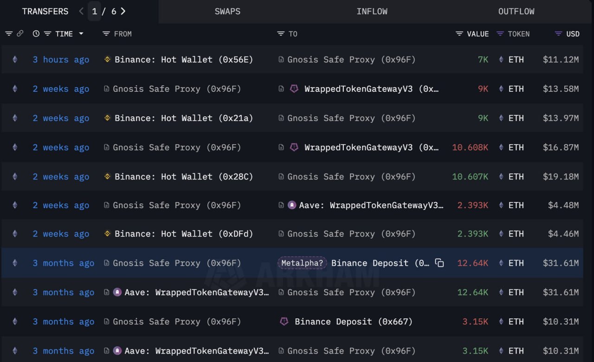Click the link chain icon in header
This screenshot has height=362, width=594.
click(20, 34)
